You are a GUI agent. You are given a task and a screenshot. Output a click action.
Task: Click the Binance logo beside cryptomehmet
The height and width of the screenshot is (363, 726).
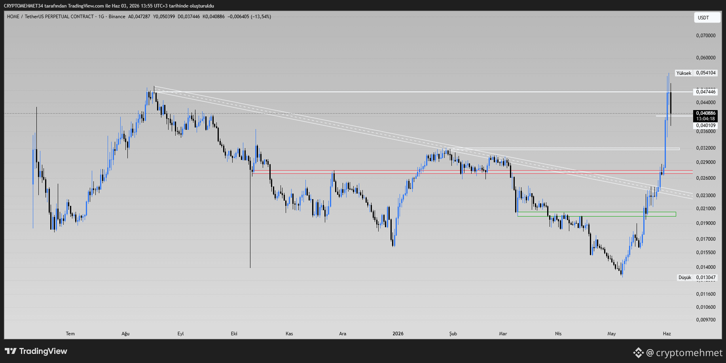tap(638, 352)
